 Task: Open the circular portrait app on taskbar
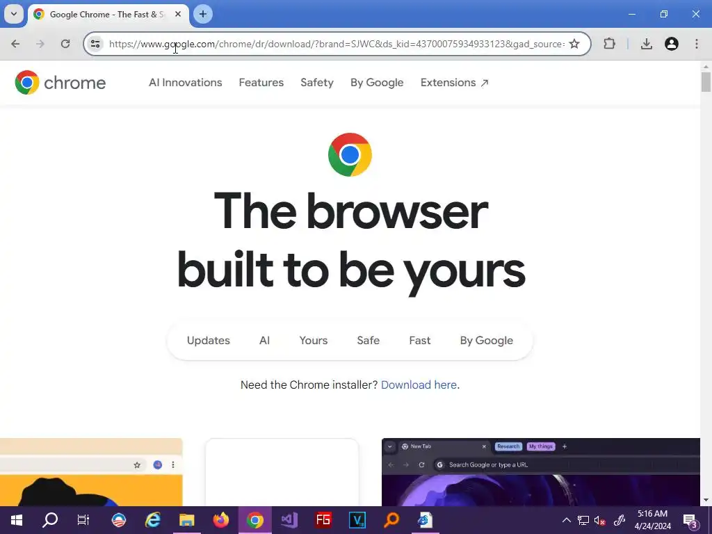(118, 520)
